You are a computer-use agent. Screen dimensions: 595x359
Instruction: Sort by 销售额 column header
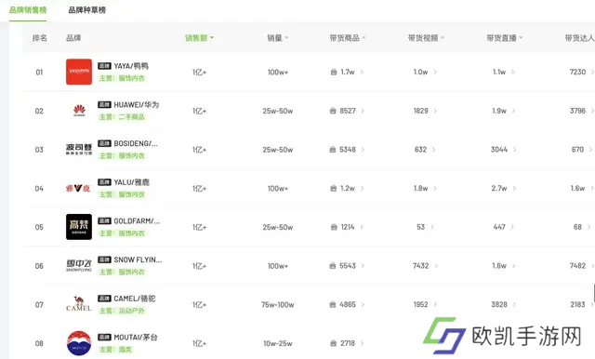pos(199,38)
